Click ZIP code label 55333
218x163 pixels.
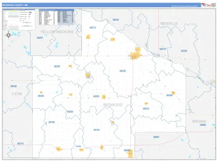184,51
